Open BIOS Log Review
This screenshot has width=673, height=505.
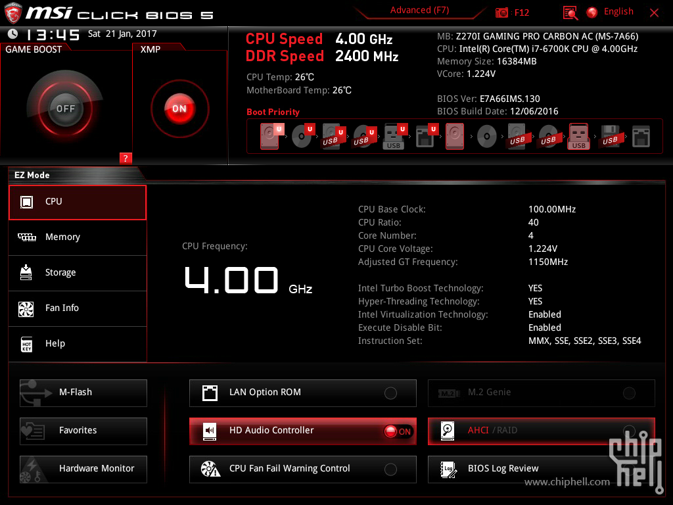pyautogui.click(x=542, y=469)
